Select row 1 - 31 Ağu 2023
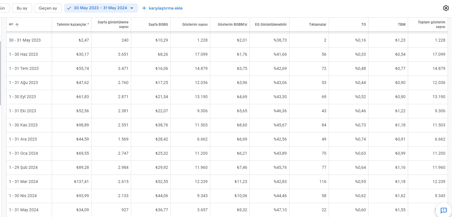The image size is (452, 217). tap(227, 83)
